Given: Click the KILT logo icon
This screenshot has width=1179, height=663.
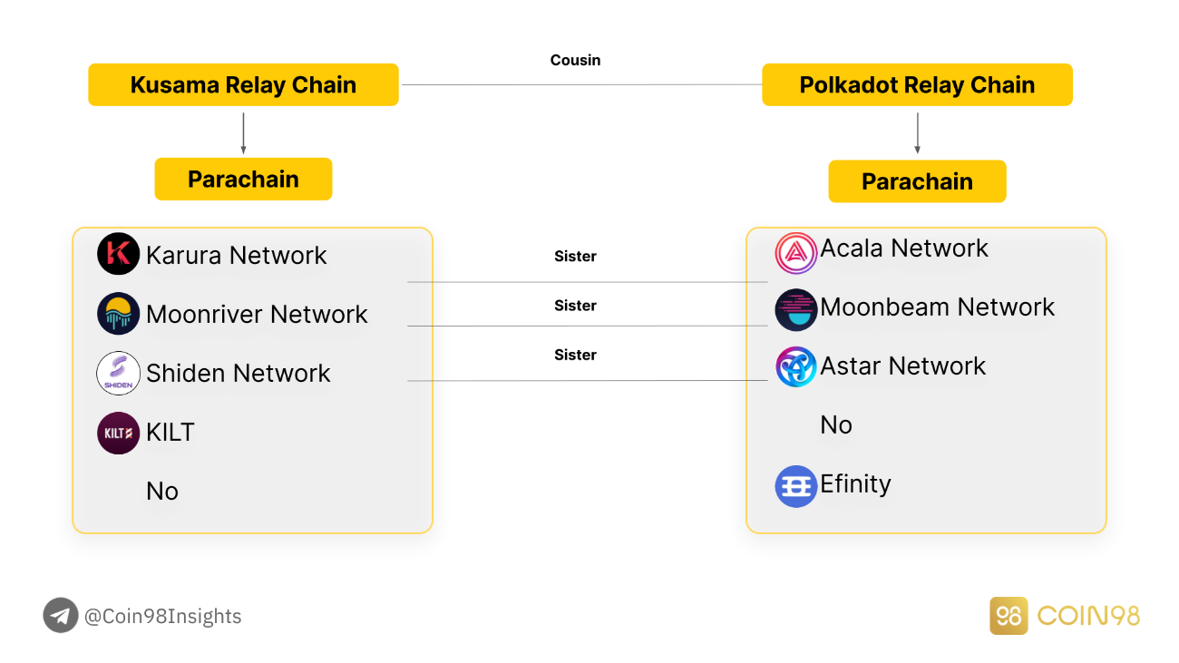Looking at the screenshot, I should coord(119,433).
